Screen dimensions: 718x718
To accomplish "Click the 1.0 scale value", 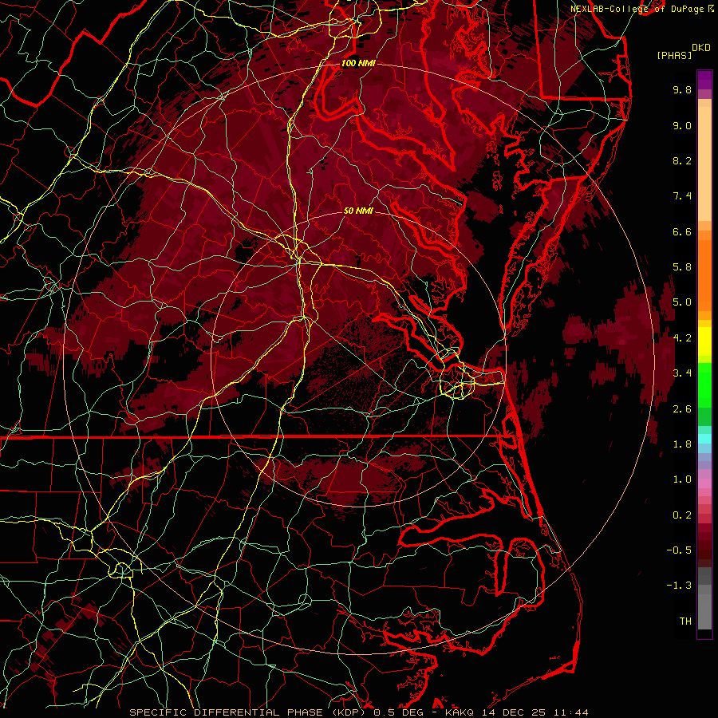I will pyautogui.click(x=682, y=479).
